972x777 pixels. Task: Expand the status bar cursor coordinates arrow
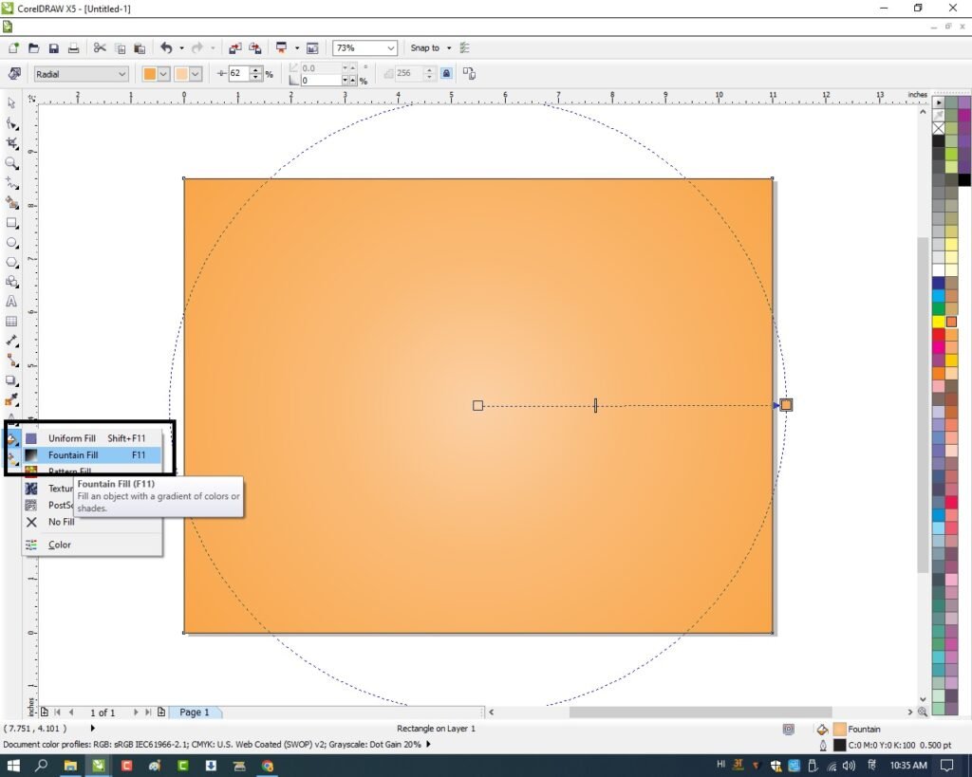[x=92, y=728]
